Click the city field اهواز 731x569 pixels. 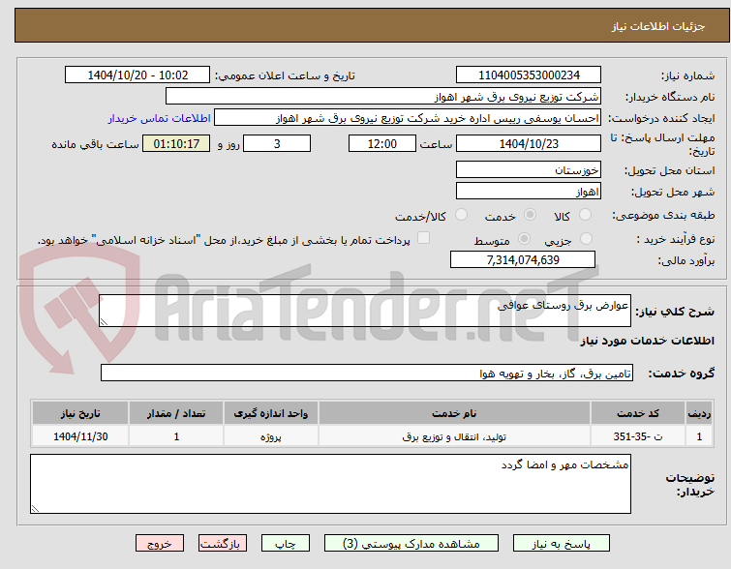pyautogui.click(x=529, y=191)
